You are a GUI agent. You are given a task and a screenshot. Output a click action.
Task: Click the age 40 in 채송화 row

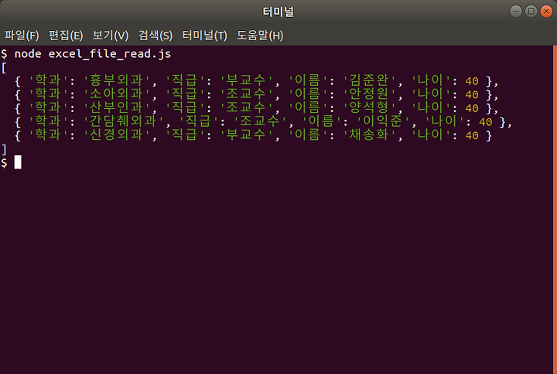pyautogui.click(x=472, y=135)
